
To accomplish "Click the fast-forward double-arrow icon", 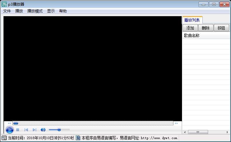I will tap(176, 123).
